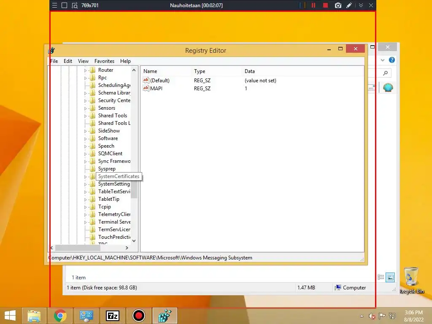This screenshot has width=432, height=324.
Task: Click the search magnifier in Explorer window
Action: click(386, 73)
